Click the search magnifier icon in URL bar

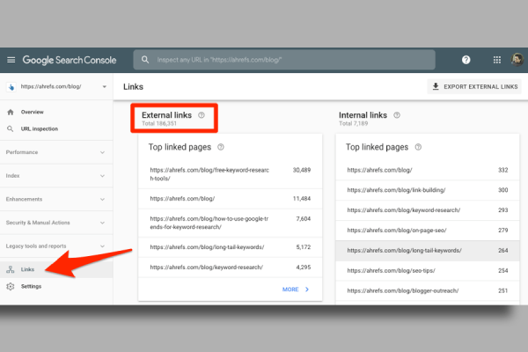coord(145,60)
